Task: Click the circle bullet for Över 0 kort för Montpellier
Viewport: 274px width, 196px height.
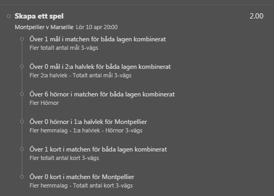Action: pos(22,177)
